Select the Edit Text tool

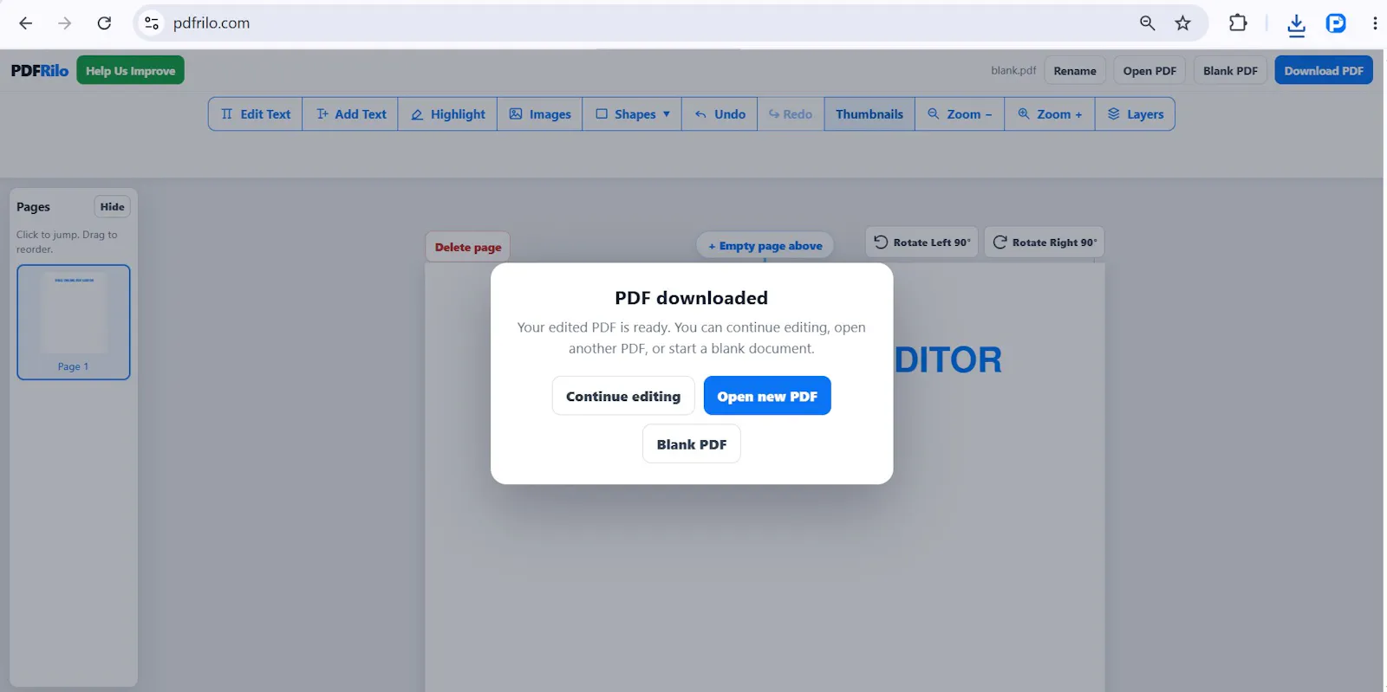point(256,114)
